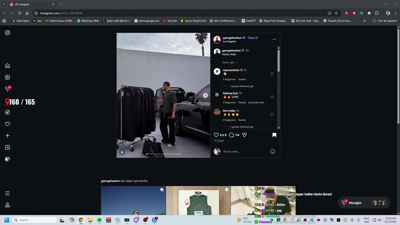Reply to hiphop.box with Yanıtla
400x225 pixels.
tap(242, 102)
